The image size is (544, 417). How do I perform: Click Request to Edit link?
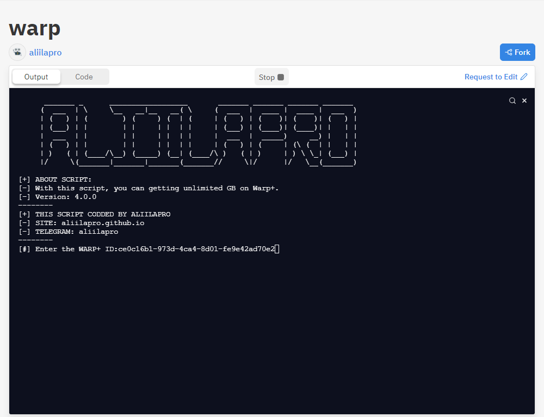point(496,77)
